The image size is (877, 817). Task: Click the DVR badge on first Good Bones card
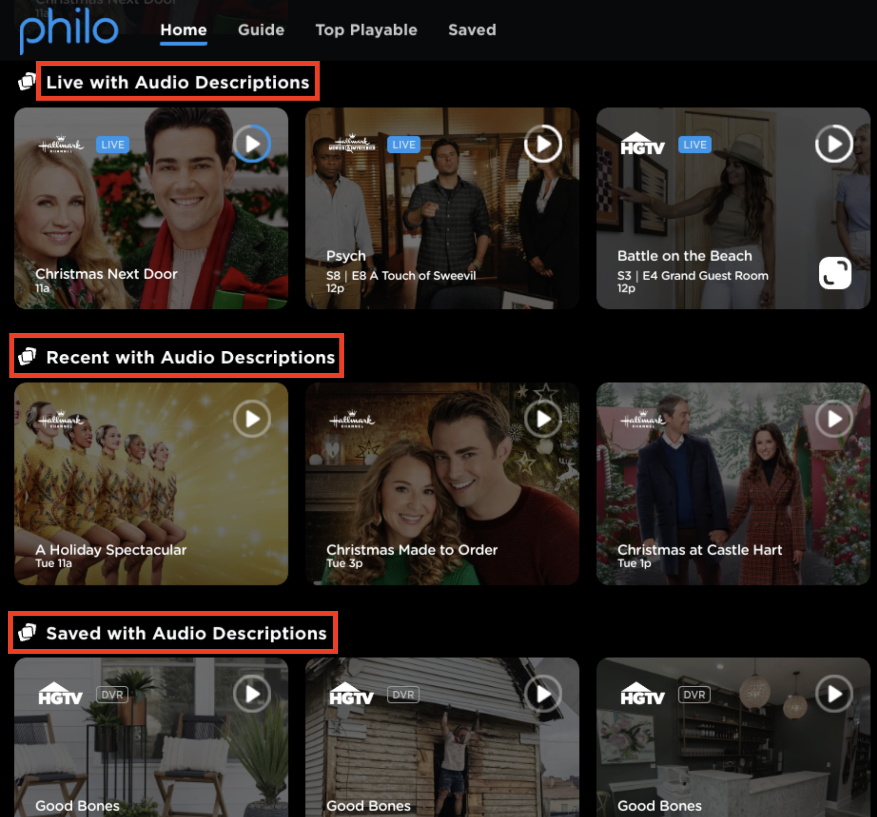[x=112, y=695]
